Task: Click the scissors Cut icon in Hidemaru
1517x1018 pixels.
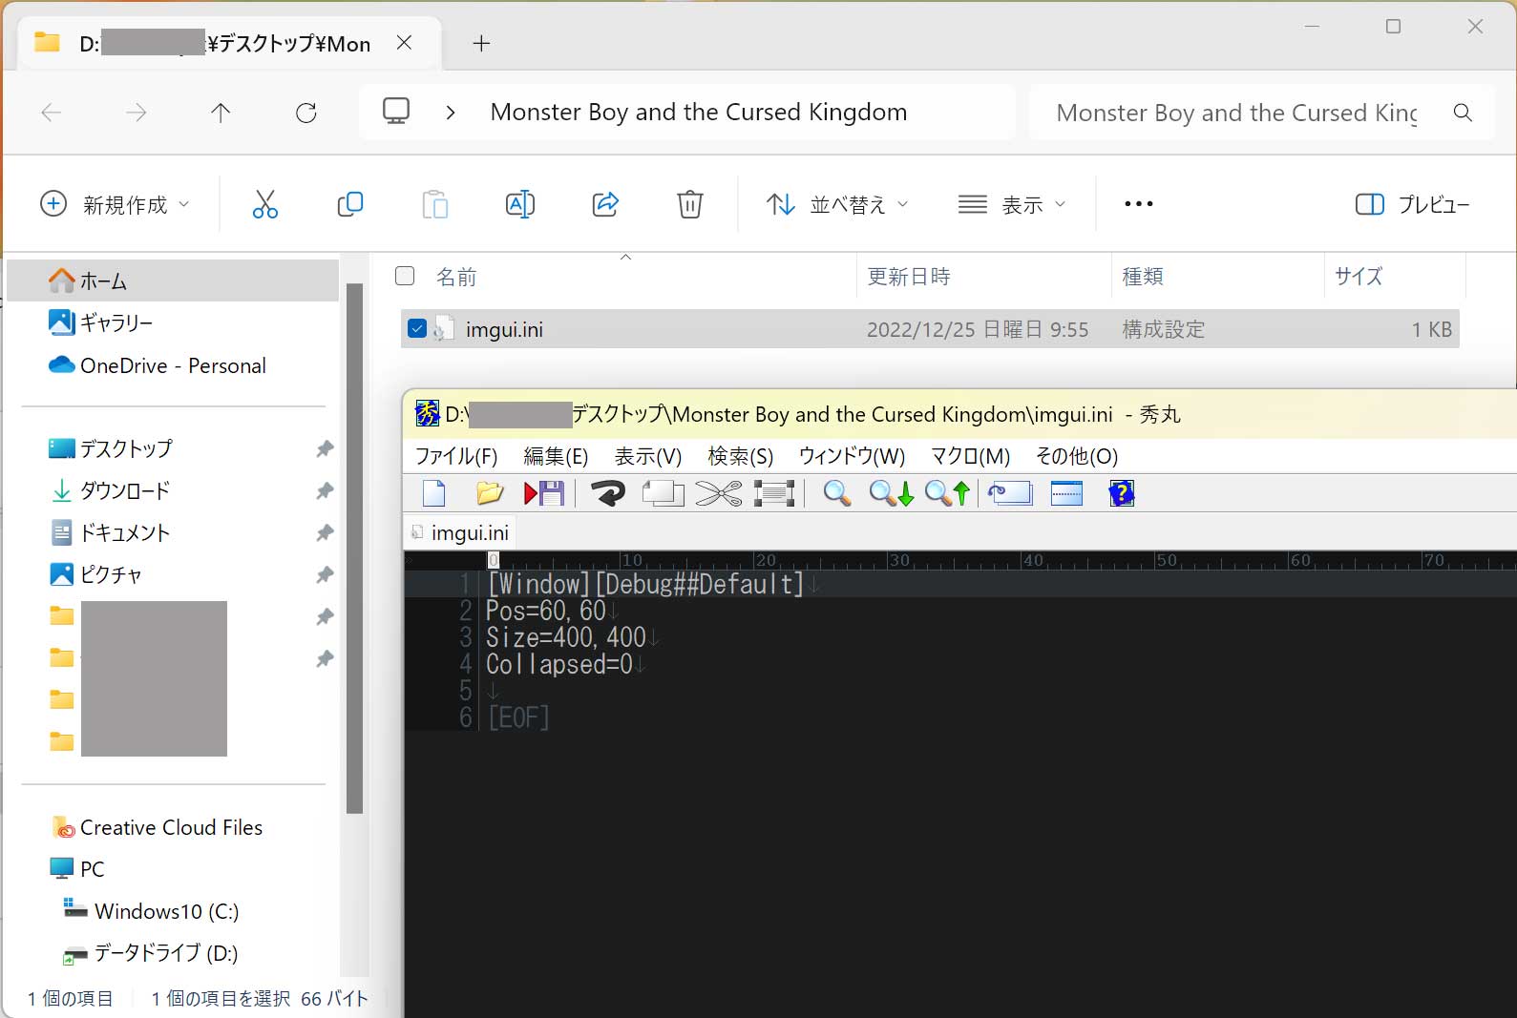Action: click(x=718, y=493)
